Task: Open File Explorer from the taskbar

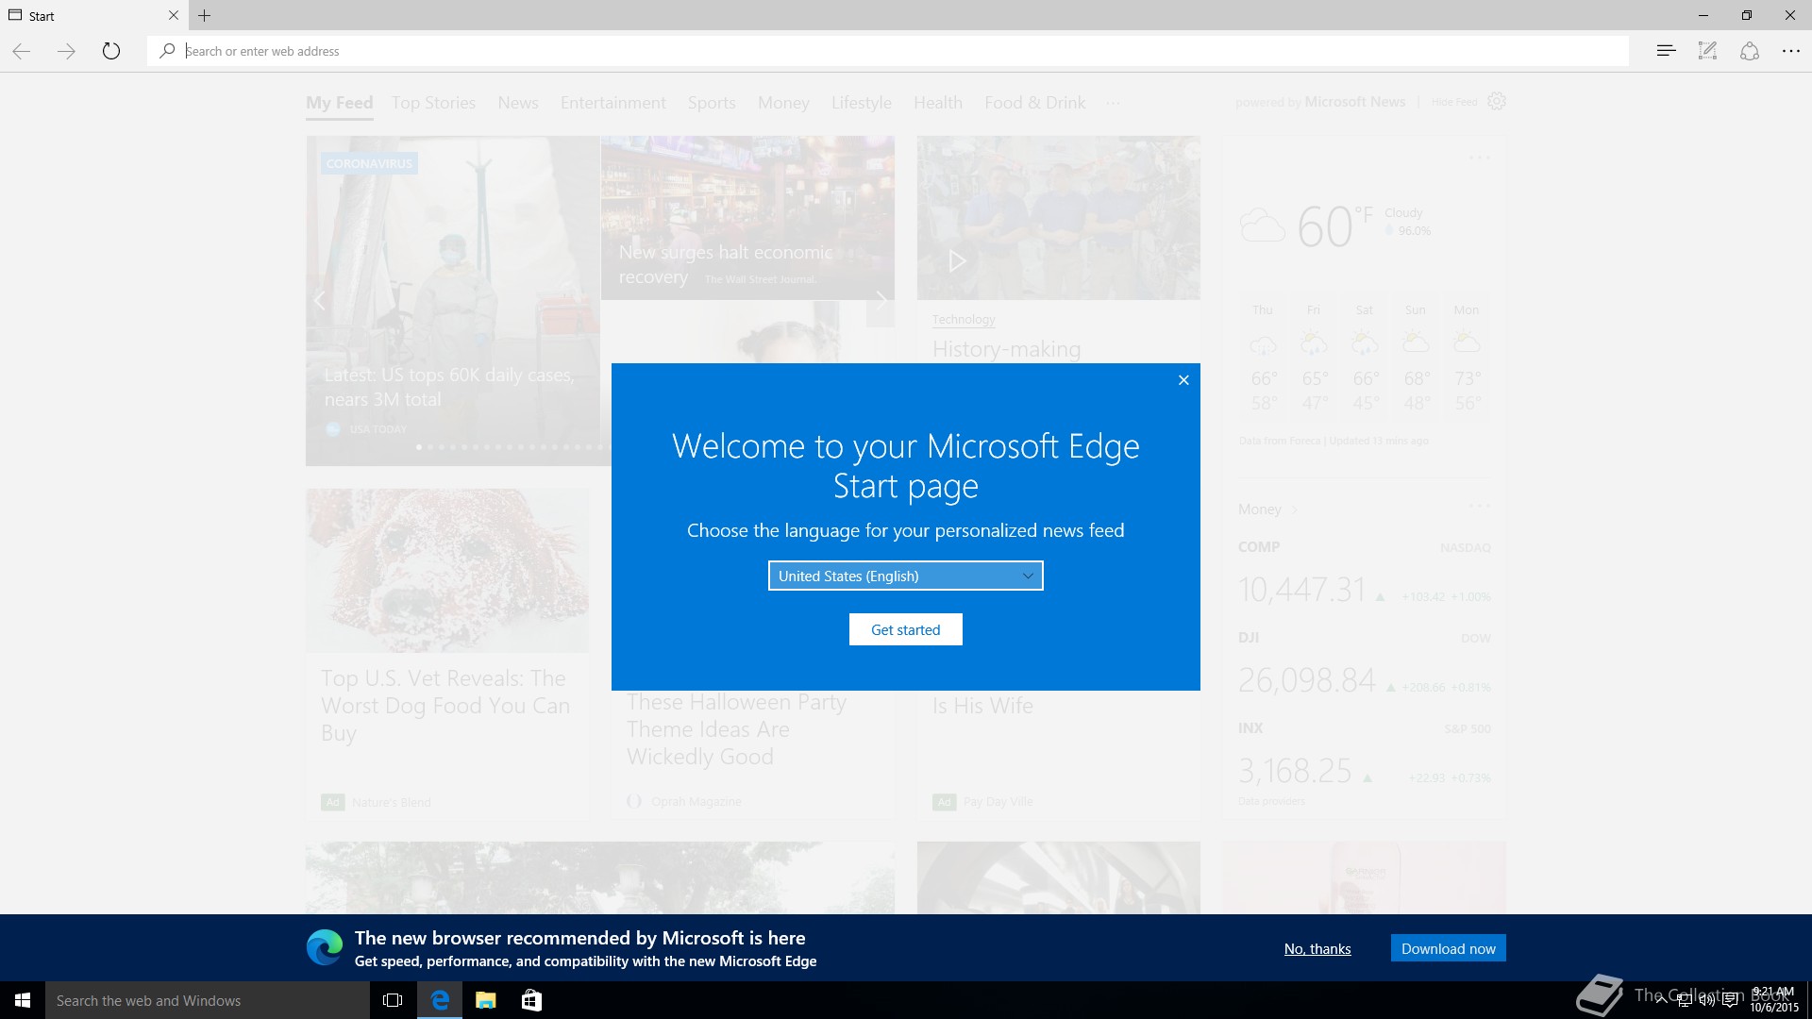Action: coord(485,1000)
